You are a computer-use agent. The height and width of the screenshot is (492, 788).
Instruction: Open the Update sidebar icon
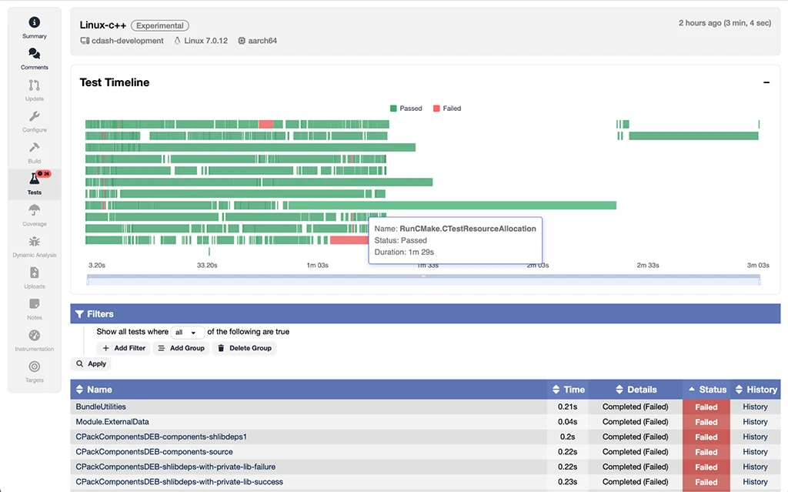coord(34,85)
